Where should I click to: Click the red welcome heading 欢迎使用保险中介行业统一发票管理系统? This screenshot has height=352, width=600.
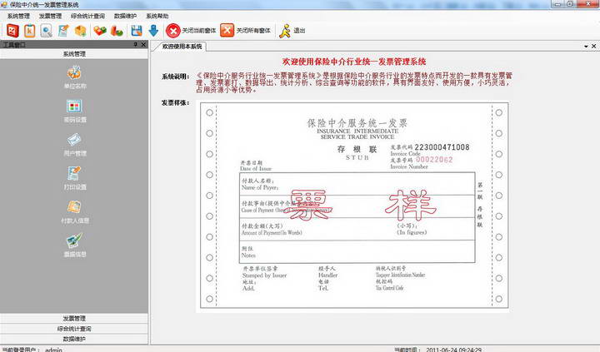click(x=354, y=62)
